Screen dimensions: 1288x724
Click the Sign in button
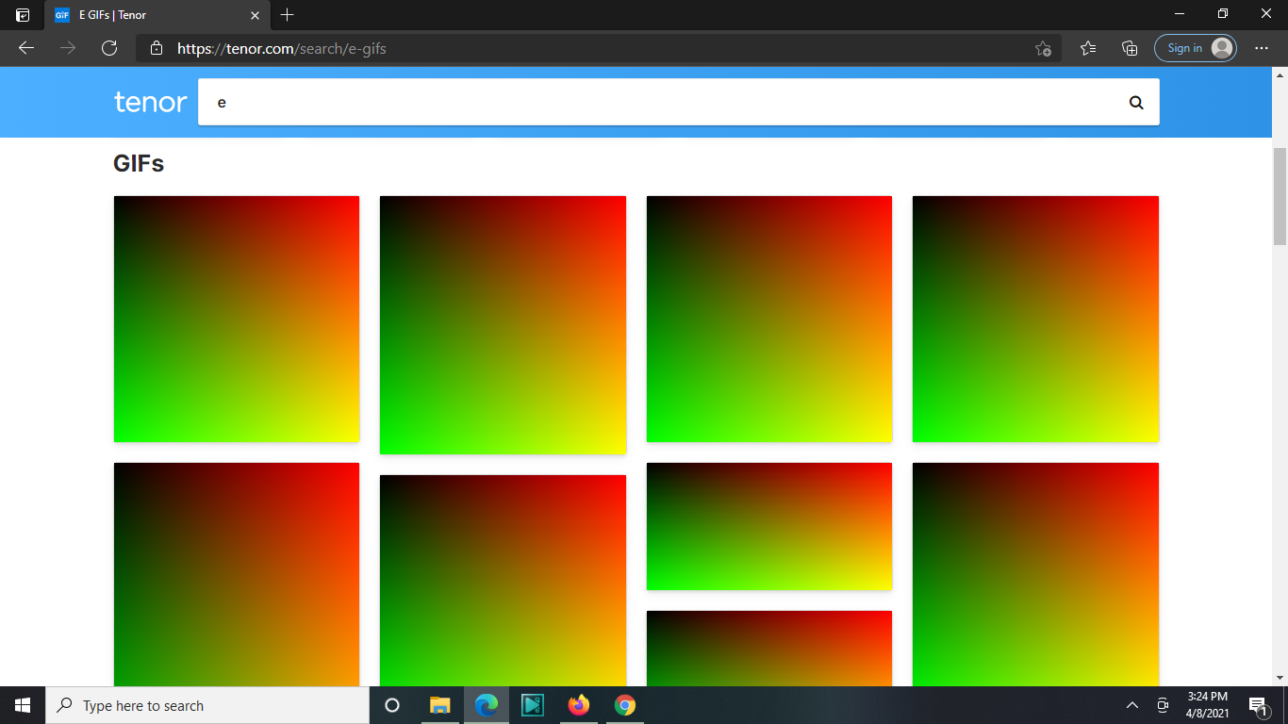click(x=1184, y=47)
